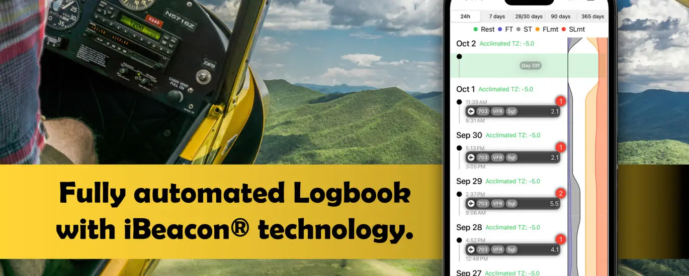Click the Sep 29 date heading
The image size is (689, 276).
(469, 181)
